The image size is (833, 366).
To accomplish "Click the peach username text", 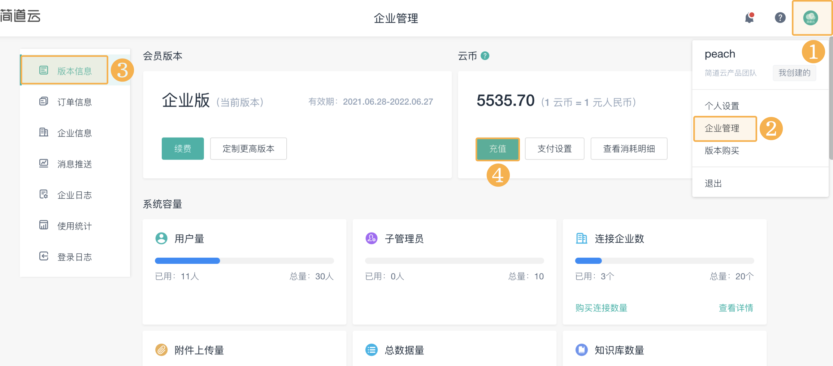I will 720,54.
